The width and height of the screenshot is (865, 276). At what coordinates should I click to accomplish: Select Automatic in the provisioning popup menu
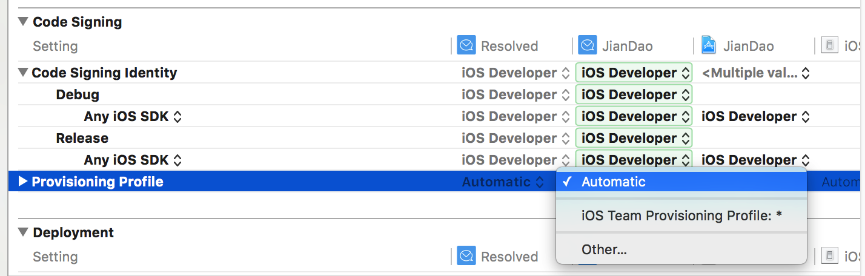614,182
